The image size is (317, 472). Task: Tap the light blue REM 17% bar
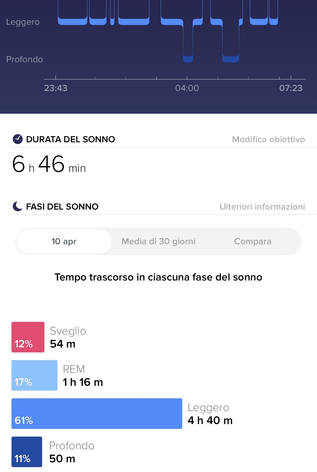point(34,375)
